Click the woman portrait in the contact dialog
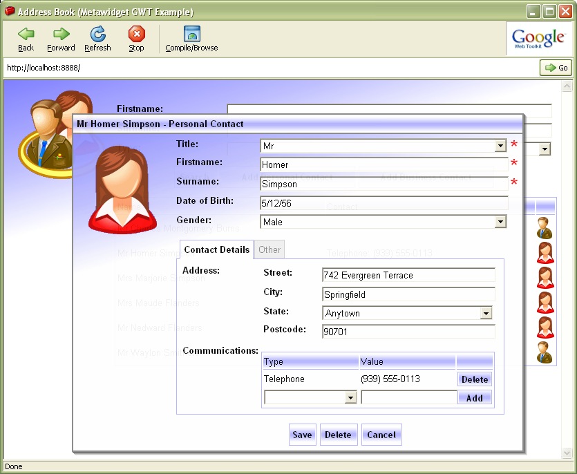The height and width of the screenshot is (474, 577). 122,187
